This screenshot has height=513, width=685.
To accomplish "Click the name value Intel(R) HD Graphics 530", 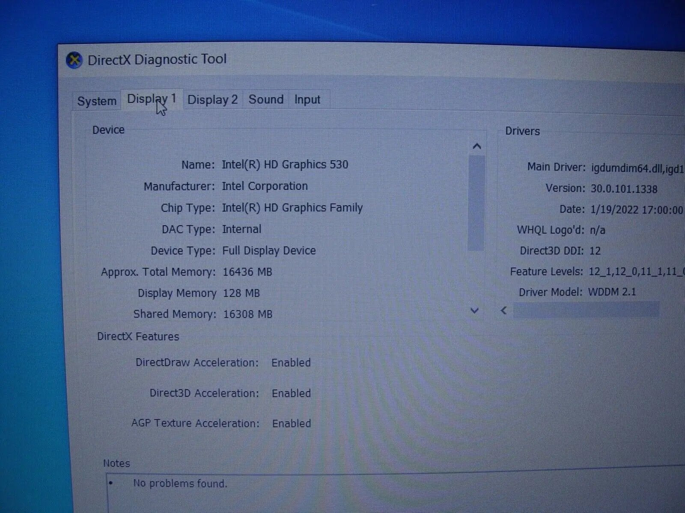I will pos(285,165).
